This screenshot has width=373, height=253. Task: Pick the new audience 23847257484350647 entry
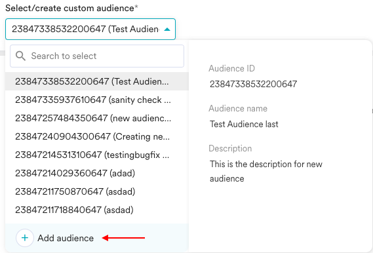[97, 118]
